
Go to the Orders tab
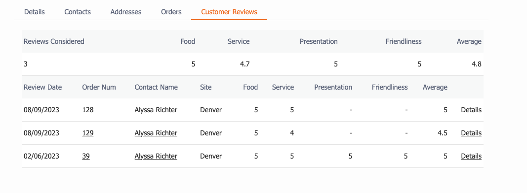(171, 12)
